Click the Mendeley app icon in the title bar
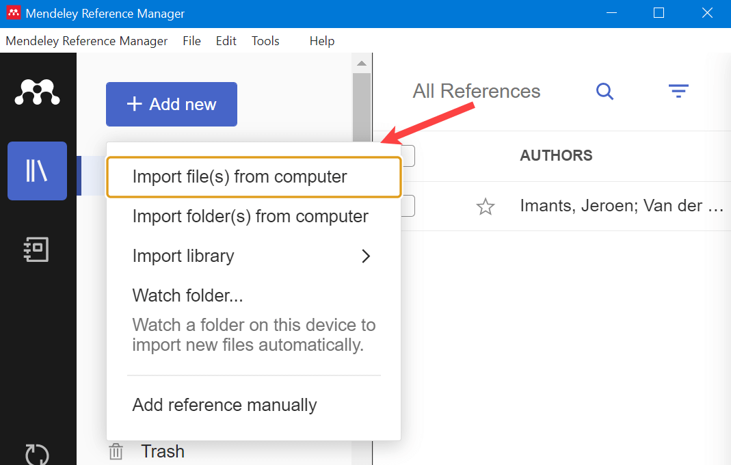 13,13
